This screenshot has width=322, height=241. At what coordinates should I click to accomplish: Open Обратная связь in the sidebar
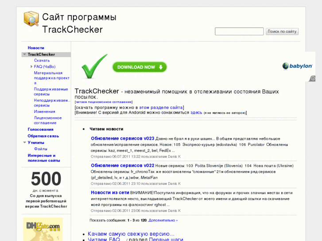pos(43,136)
